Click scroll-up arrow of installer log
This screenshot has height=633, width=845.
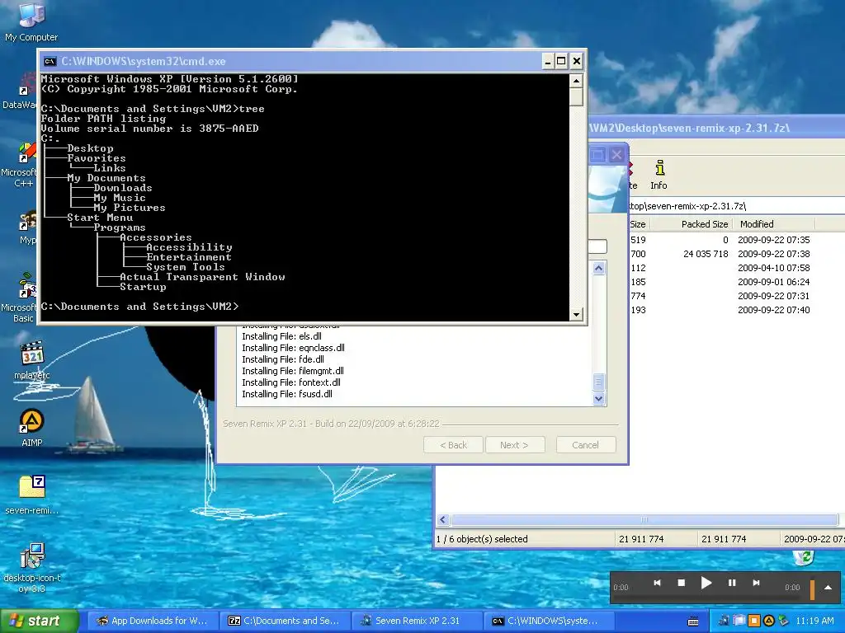[599, 268]
